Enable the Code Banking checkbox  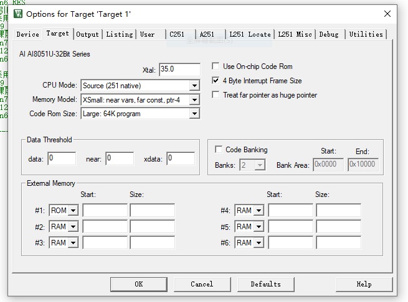tap(219, 150)
